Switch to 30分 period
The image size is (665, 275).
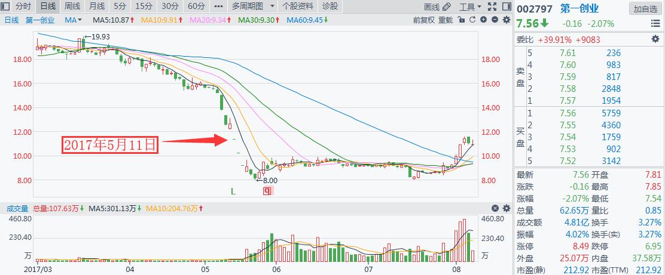click(170, 7)
